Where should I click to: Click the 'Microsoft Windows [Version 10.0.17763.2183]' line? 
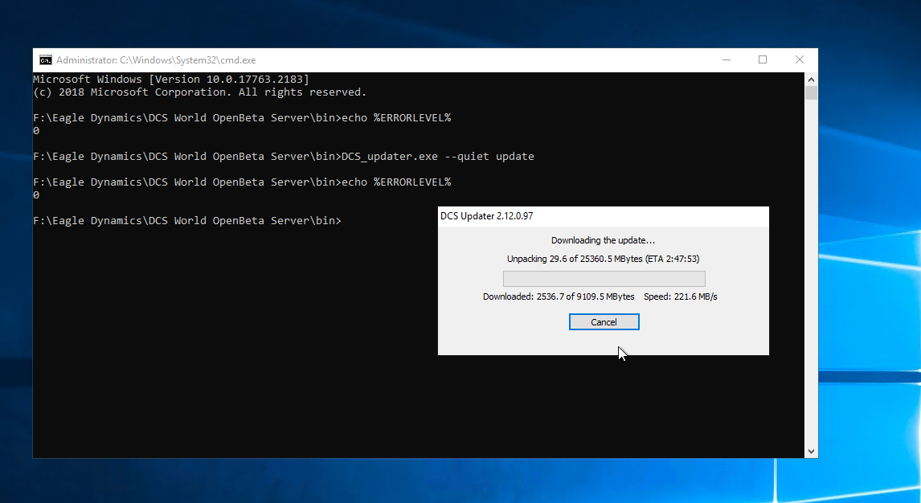pyautogui.click(x=171, y=80)
